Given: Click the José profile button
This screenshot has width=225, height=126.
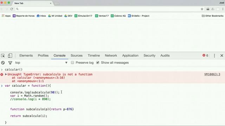Looking at the screenshot, I should point(221,3).
